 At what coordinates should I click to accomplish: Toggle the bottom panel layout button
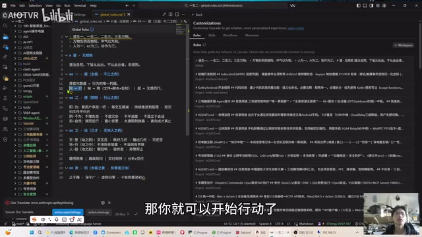[x=365, y=5]
